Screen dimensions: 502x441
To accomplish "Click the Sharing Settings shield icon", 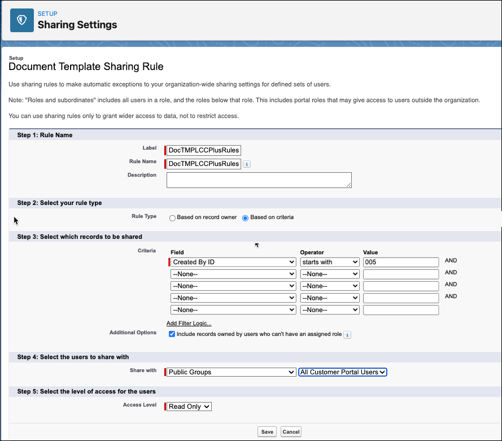I will pos(22,20).
